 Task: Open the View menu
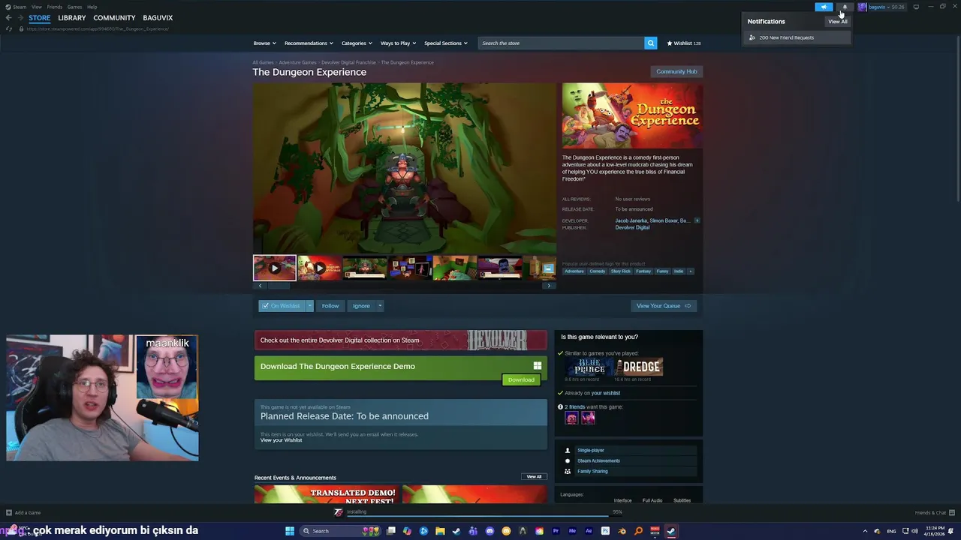[36, 7]
